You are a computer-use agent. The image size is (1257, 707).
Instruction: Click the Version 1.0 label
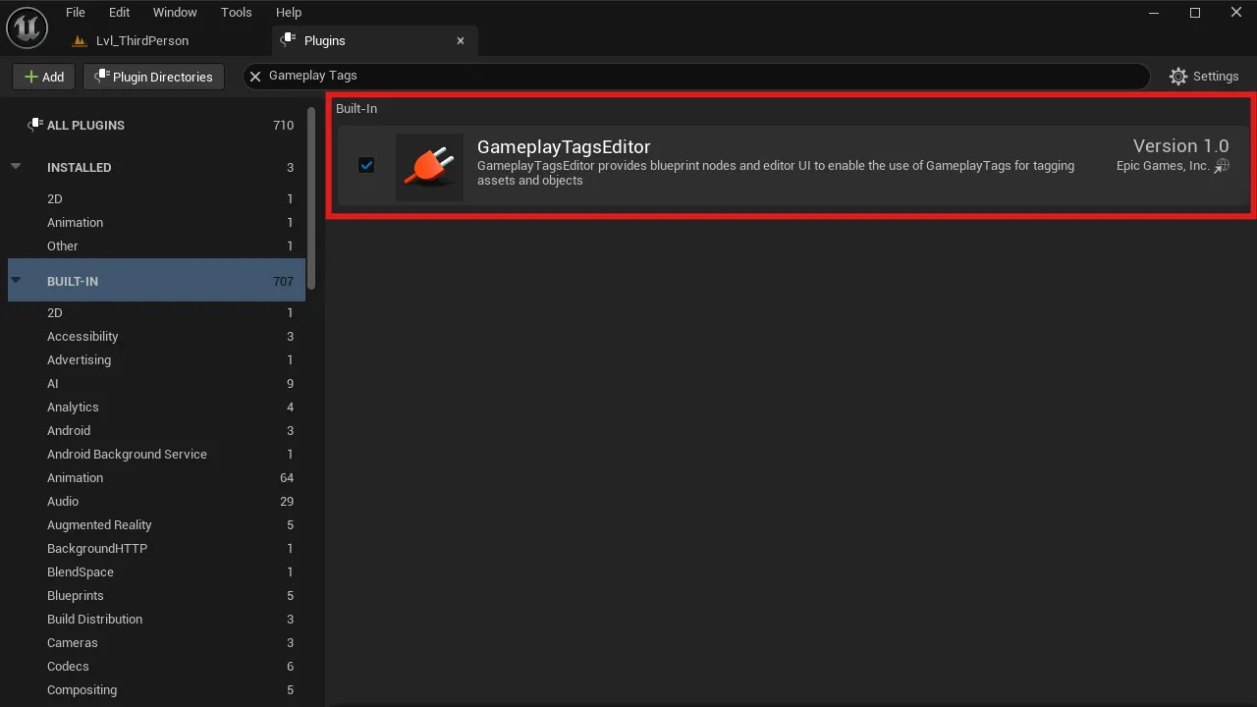tap(1180, 145)
